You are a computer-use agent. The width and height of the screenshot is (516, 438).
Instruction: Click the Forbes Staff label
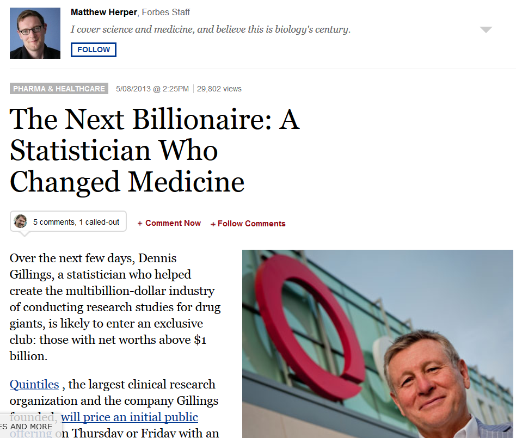point(166,12)
